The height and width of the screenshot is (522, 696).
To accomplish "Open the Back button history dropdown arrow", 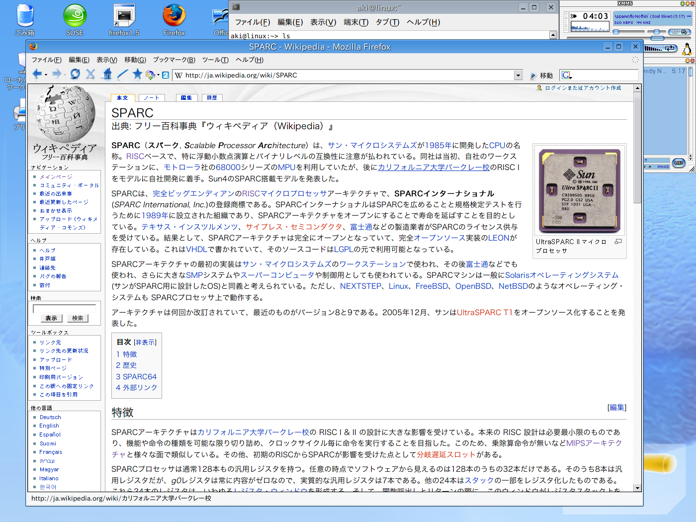I will pyautogui.click(x=46, y=75).
